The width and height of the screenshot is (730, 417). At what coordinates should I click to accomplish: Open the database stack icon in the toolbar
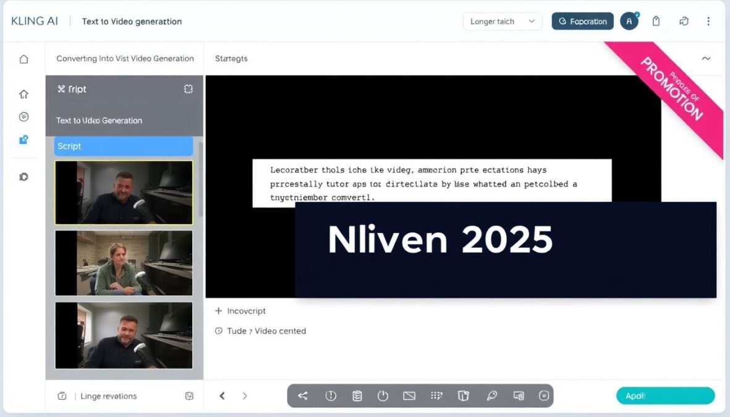(x=357, y=395)
